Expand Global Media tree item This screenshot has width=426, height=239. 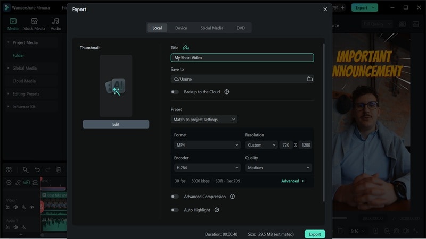coord(8,69)
